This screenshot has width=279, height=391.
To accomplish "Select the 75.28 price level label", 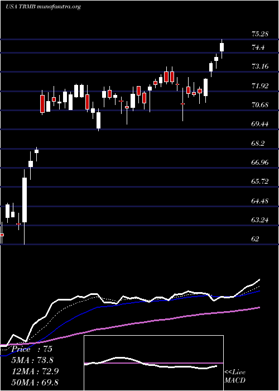I will pyautogui.click(x=260, y=34).
